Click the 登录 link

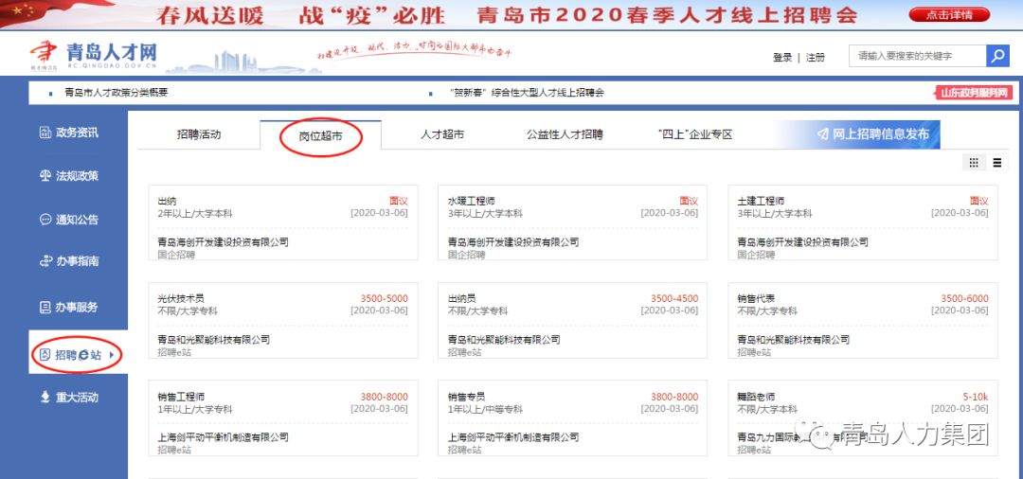(782, 58)
